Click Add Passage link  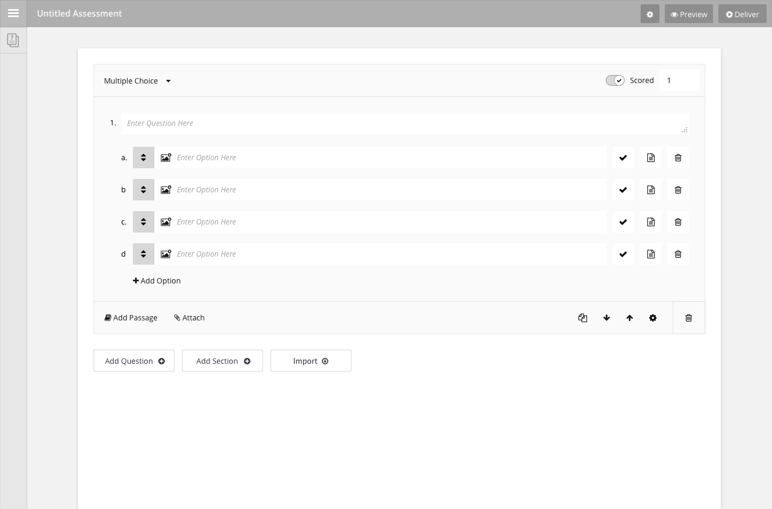tap(131, 318)
